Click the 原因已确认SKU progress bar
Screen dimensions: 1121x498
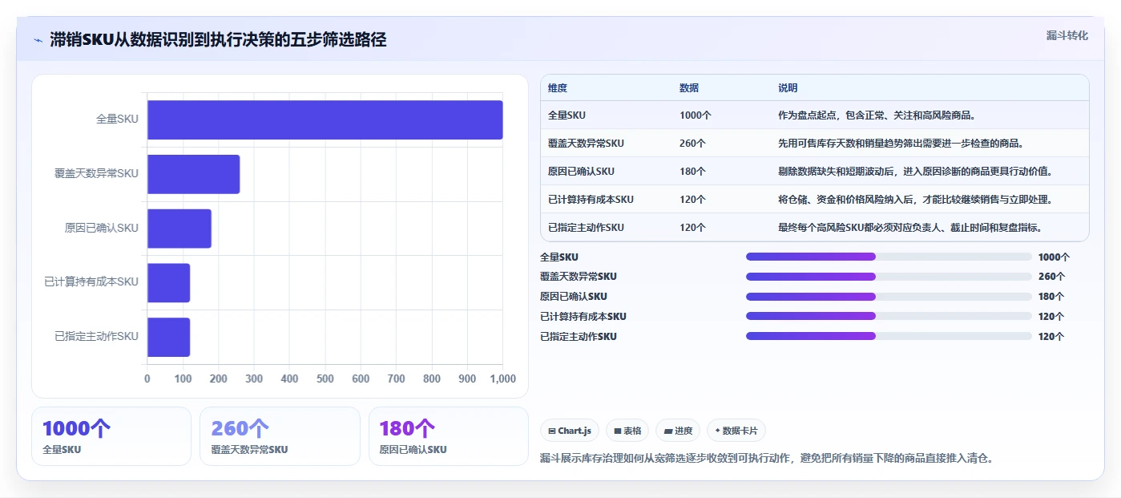click(889, 297)
